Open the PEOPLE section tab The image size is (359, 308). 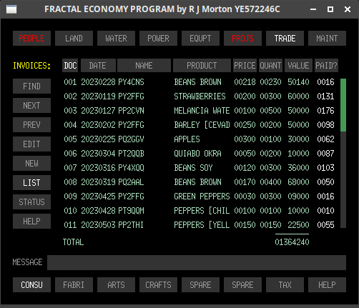[x=31, y=38]
